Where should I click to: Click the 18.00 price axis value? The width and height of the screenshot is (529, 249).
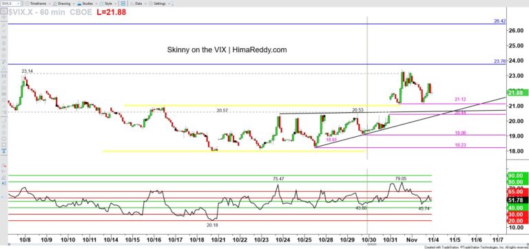pyautogui.click(x=517, y=151)
